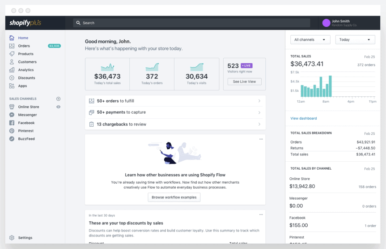
Task: Click John Smith's purple avatar
Action: tap(326, 23)
